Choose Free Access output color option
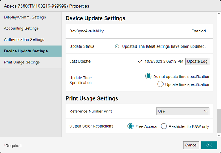Screen dimensions: 221x153 130,126
